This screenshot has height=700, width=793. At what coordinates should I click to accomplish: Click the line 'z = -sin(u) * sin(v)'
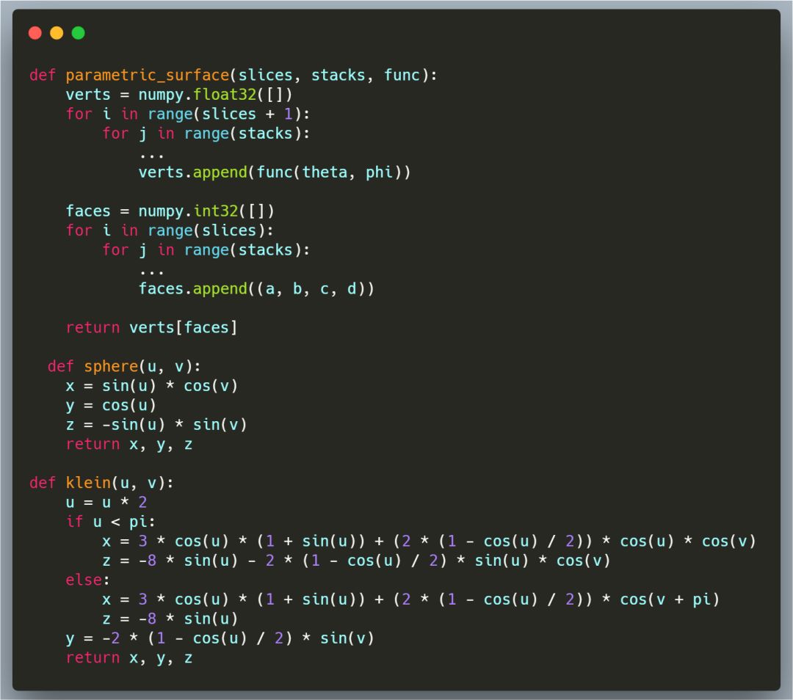click(156, 425)
